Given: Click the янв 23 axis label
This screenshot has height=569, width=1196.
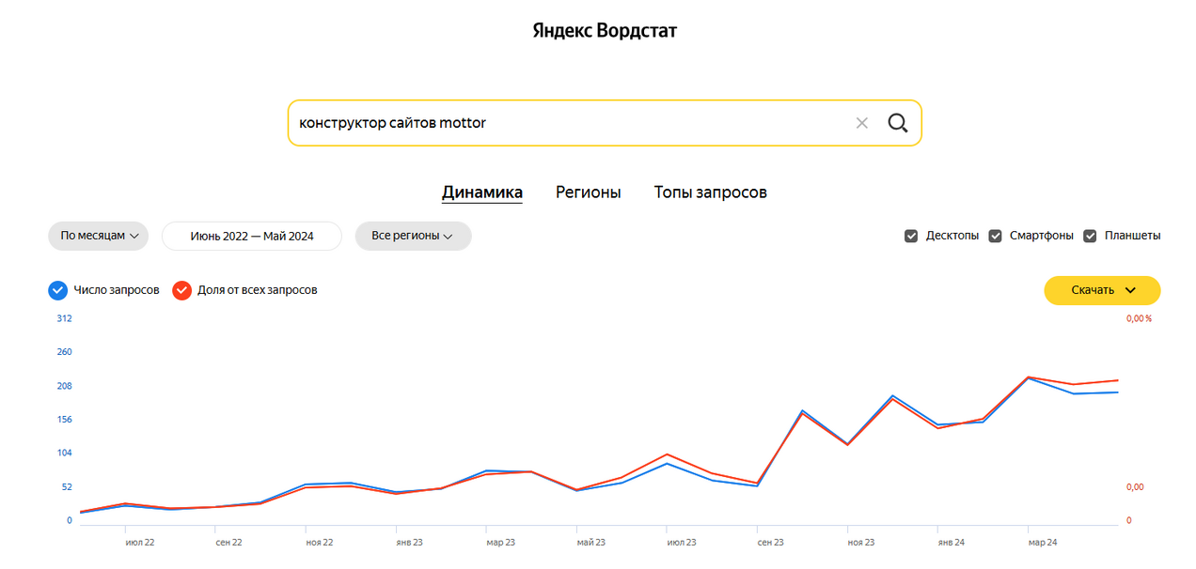Looking at the screenshot, I should click(409, 543).
